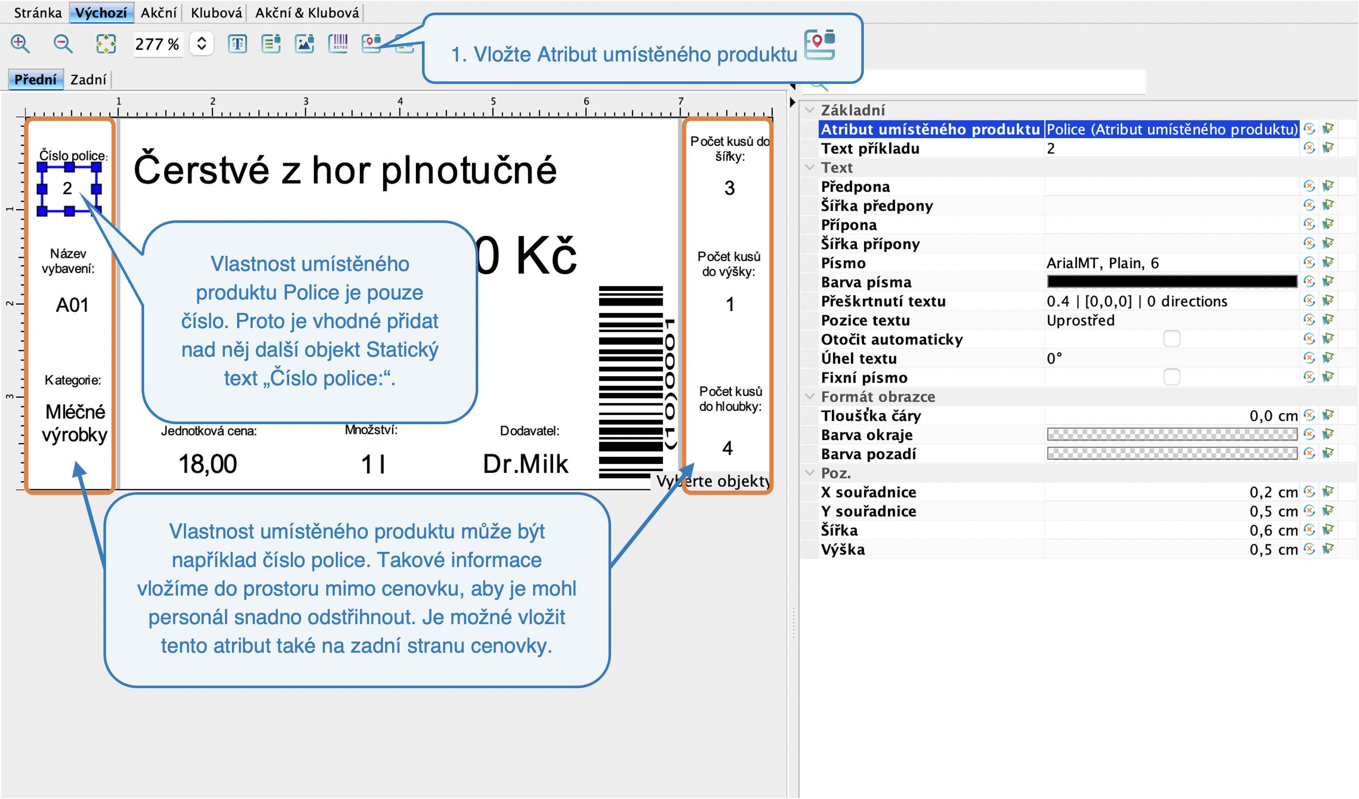
Task: Collapse the Základní section
Action: click(x=809, y=110)
